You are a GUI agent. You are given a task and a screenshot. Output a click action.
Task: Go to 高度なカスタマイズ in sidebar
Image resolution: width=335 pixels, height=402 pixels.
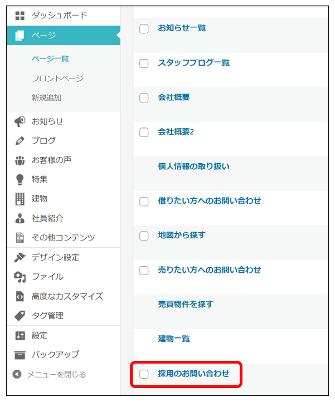click(67, 296)
